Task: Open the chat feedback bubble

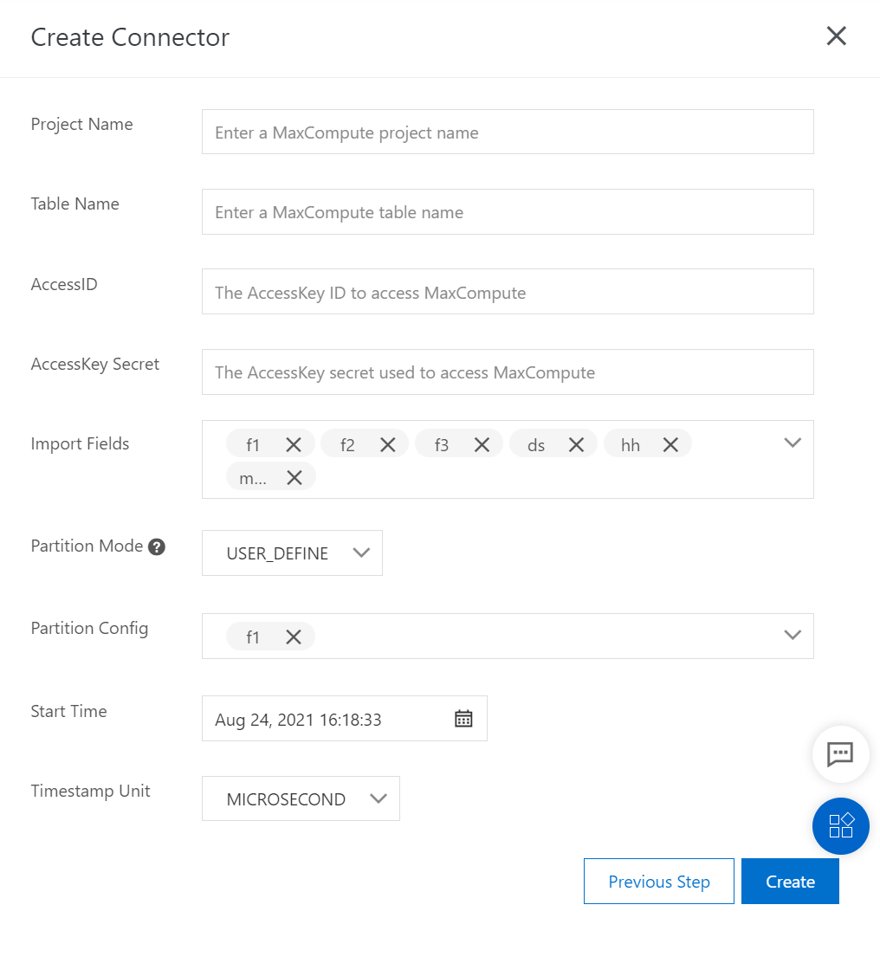Action: (x=840, y=754)
